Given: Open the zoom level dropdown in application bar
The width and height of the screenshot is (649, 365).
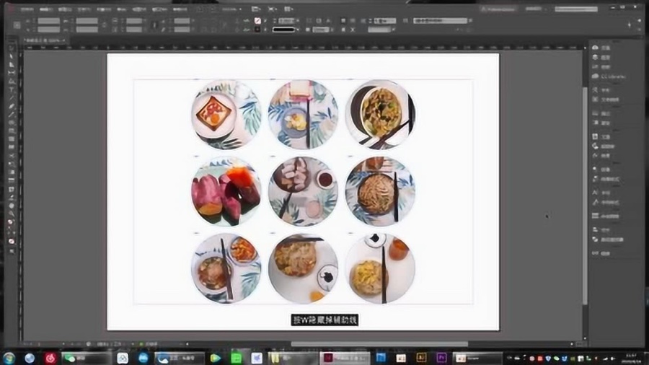Looking at the screenshot, I should [x=231, y=9].
